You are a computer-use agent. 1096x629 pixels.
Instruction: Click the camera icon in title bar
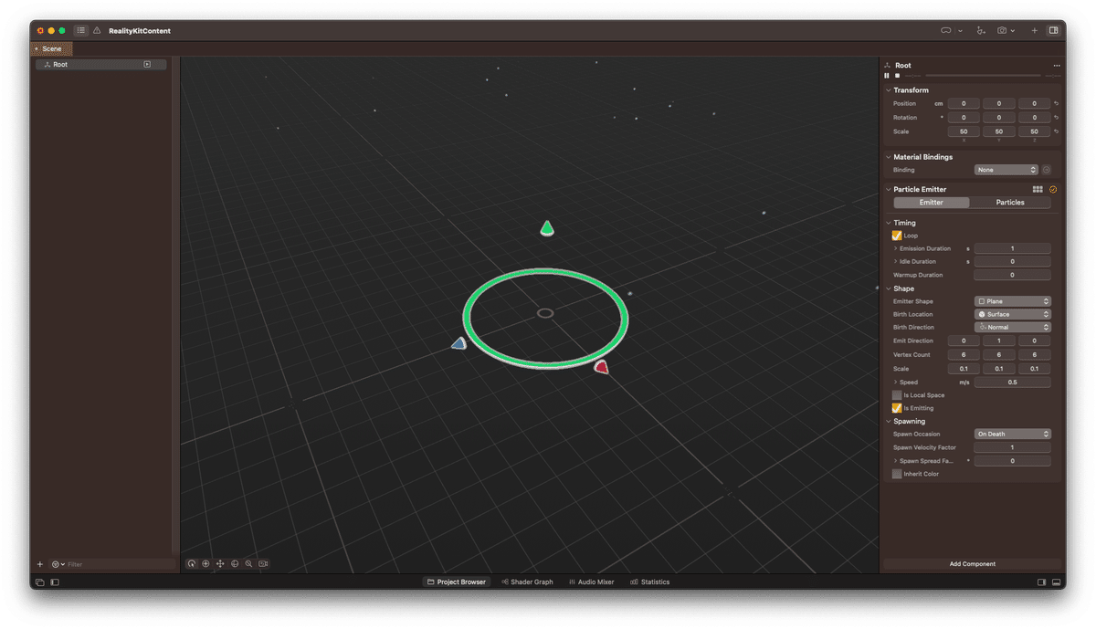click(x=1002, y=30)
